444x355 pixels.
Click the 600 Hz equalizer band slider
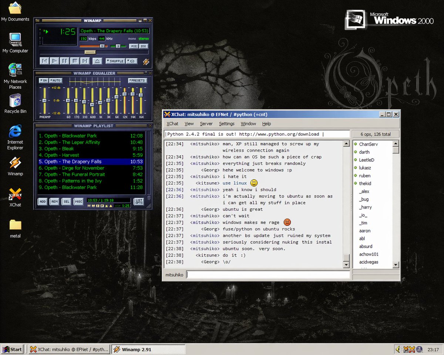pos(92,101)
